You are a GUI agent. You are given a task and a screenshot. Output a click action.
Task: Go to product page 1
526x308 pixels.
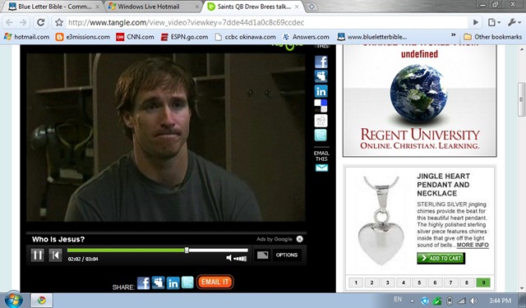pyautogui.click(x=356, y=283)
